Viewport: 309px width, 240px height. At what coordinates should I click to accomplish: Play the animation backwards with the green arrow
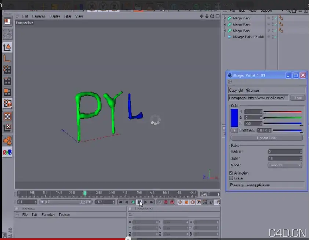tap(133, 202)
